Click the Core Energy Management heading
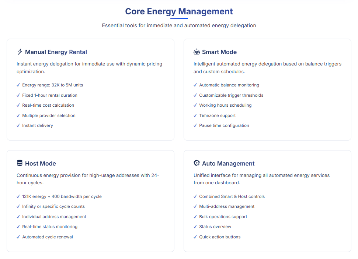This screenshot has height=259, width=358. pos(179,11)
